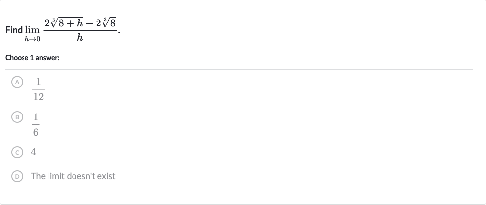This screenshot has height=205, width=486.
Task: Choose the answer value 4
Action: [x=33, y=152]
